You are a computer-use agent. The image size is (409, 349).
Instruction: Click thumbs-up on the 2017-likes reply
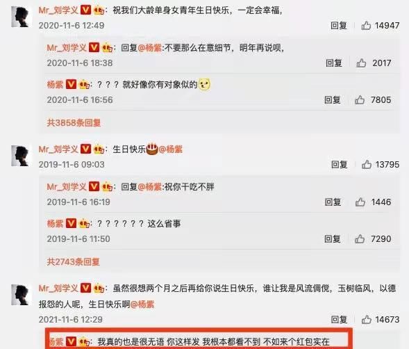[361, 63]
